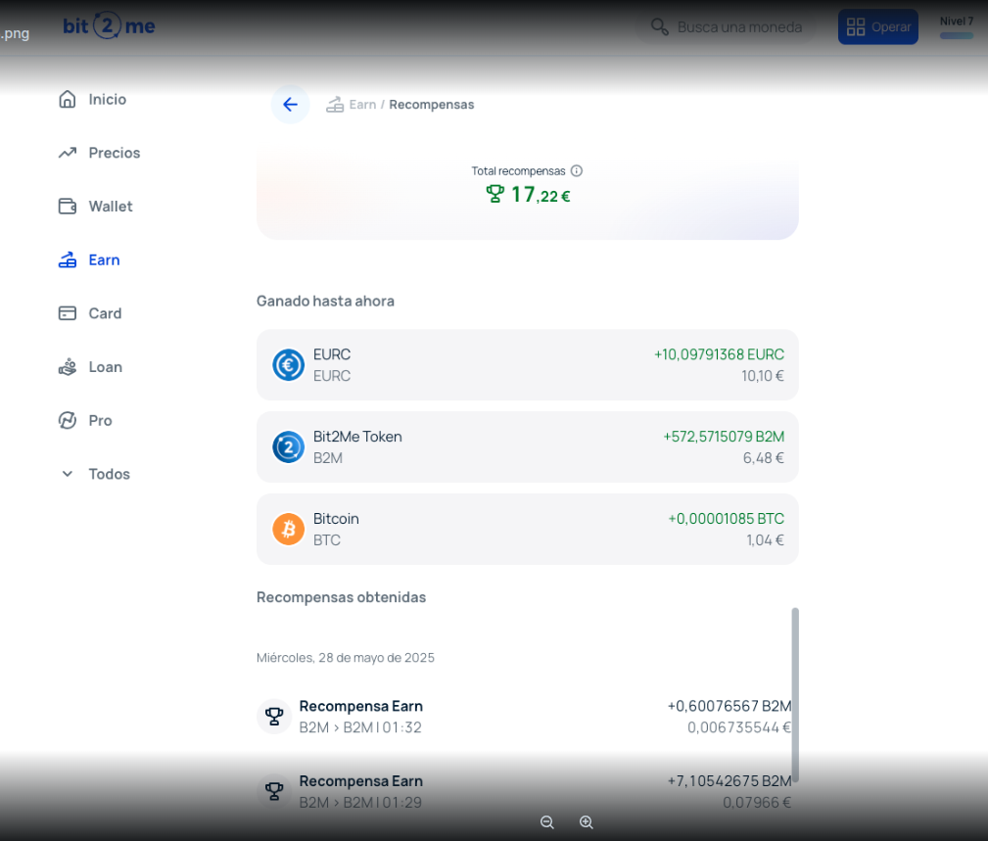
Task: Click the Loan hand-coins icon
Action: click(68, 367)
